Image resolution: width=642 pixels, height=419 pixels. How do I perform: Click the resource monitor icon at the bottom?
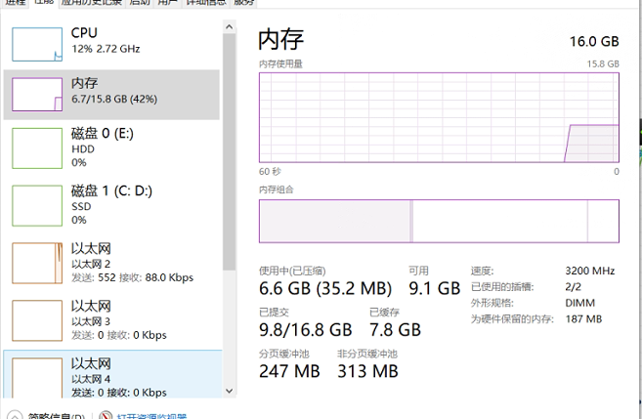click(107, 416)
